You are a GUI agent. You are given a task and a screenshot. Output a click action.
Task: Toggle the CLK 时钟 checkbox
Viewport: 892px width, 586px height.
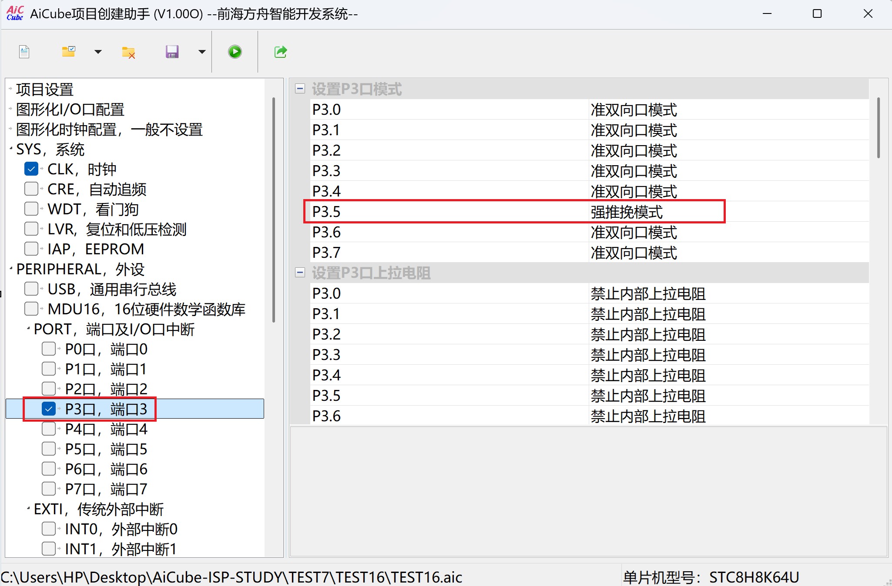click(31, 169)
